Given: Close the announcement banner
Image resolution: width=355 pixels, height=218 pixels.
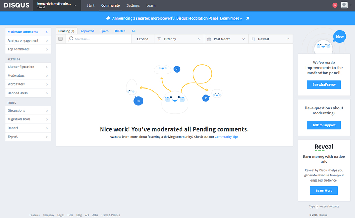Looking at the screenshot, I should click(x=248, y=18).
